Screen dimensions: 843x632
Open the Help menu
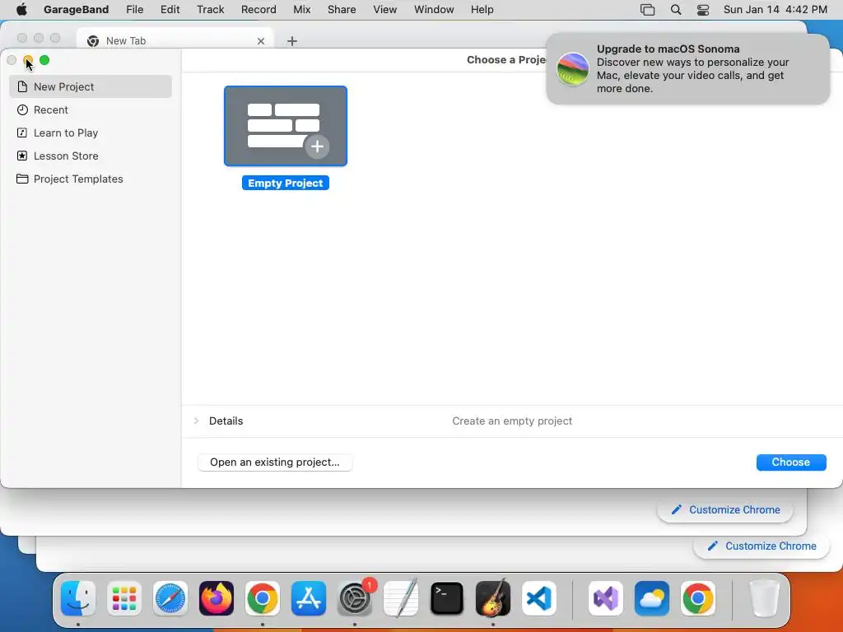point(482,10)
